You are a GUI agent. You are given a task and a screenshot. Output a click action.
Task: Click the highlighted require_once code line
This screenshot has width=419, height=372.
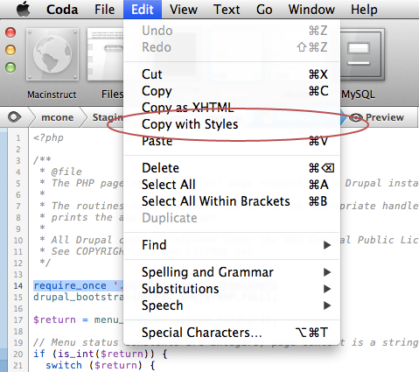pos(79,285)
